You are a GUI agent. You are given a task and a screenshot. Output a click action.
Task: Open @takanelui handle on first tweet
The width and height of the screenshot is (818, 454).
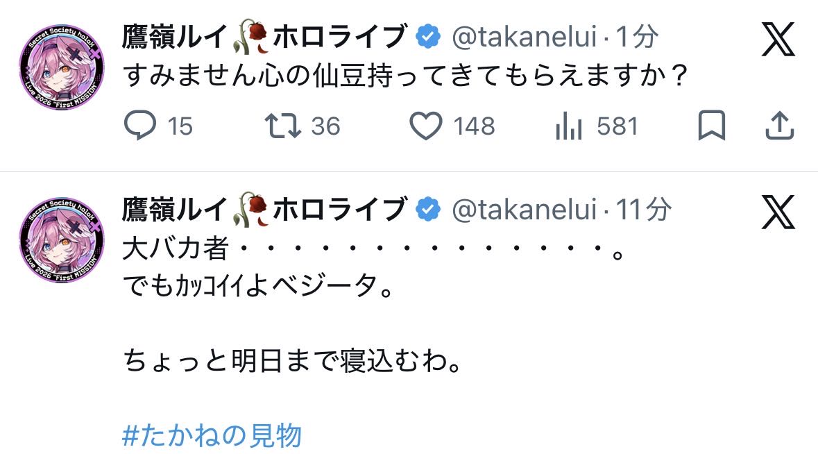[524, 37]
